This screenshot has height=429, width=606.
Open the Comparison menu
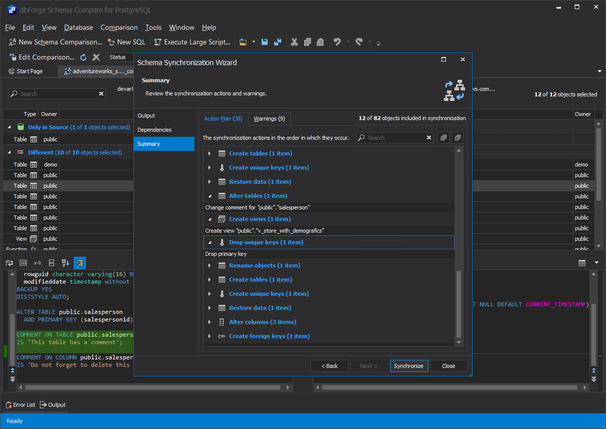[x=119, y=28]
